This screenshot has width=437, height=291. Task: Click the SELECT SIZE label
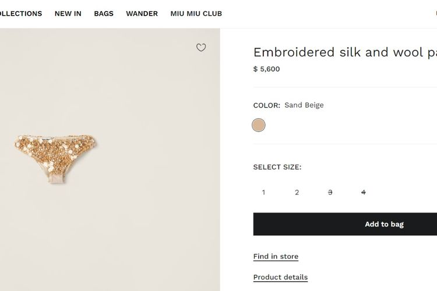(x=277, y=167)
